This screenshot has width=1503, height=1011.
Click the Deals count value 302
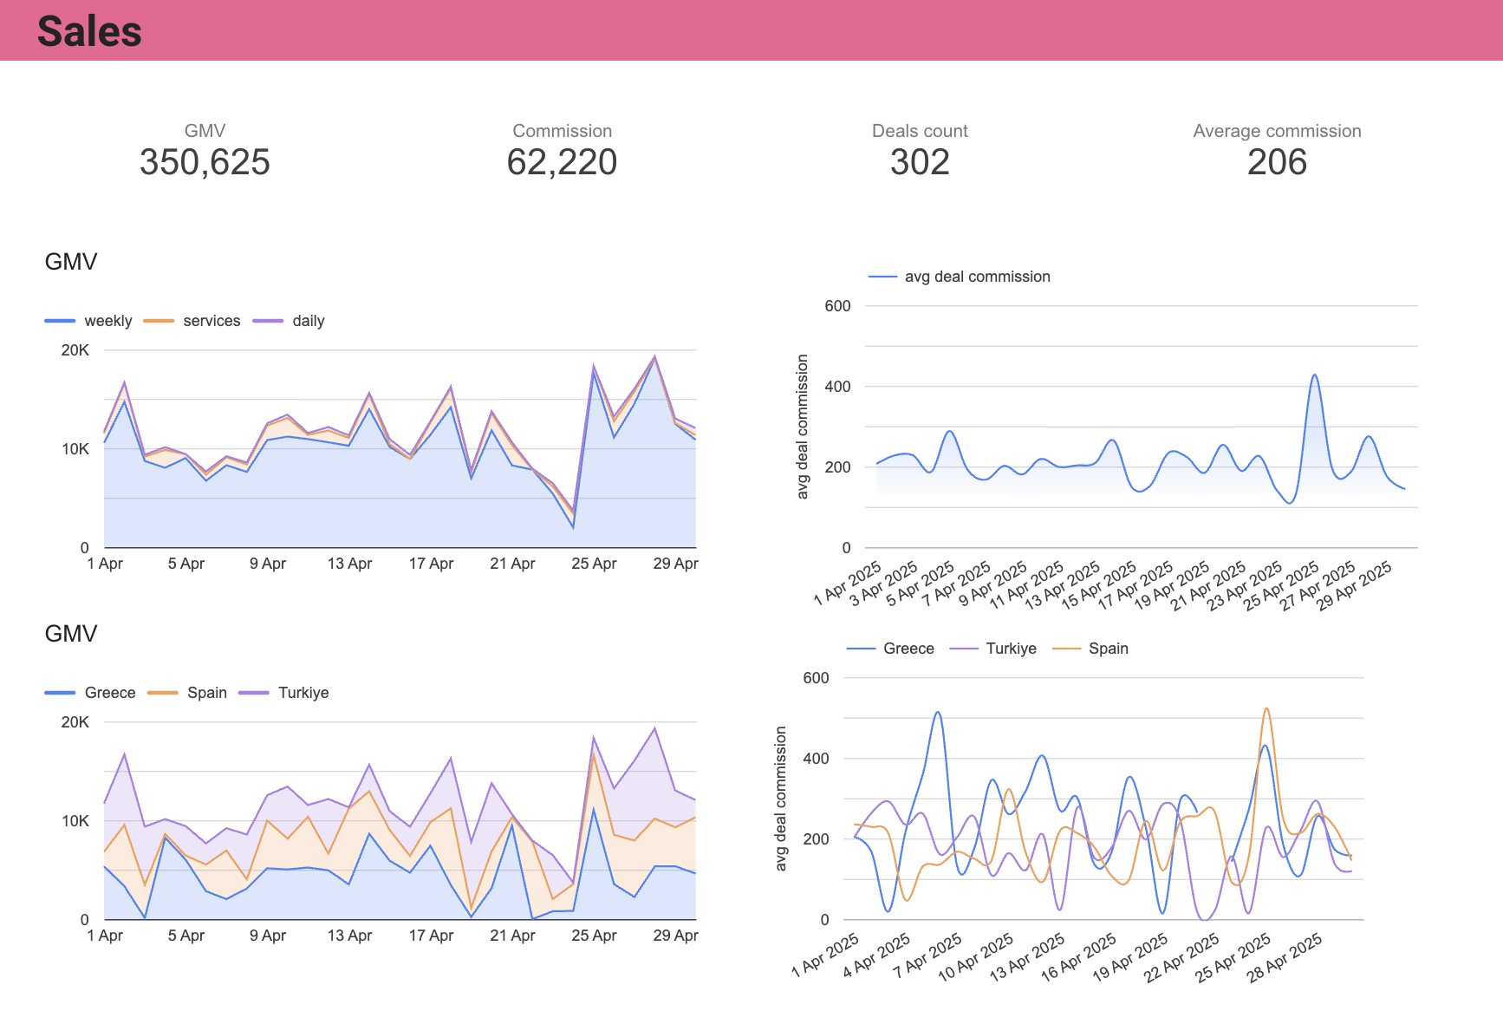[920, 162]
